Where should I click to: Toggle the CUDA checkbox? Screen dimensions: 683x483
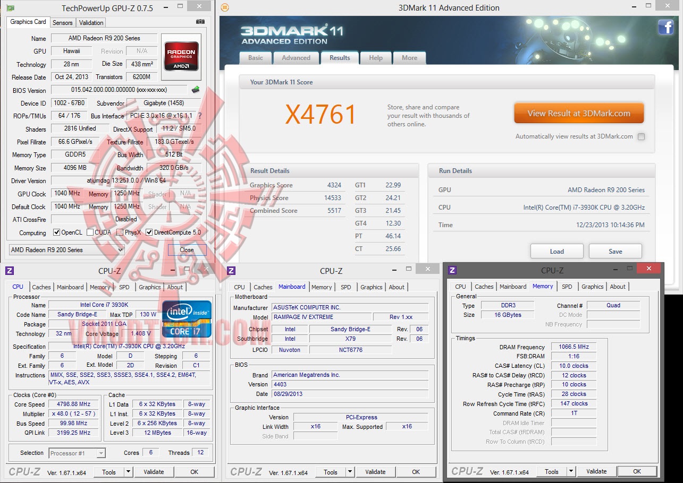90,232
